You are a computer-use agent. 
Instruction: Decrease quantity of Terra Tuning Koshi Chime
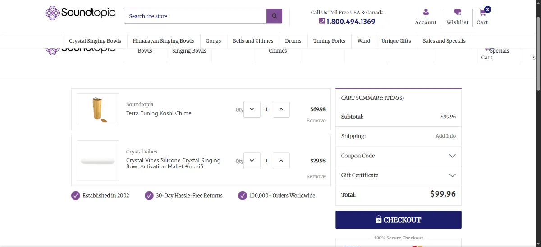[x=252, y=109]
